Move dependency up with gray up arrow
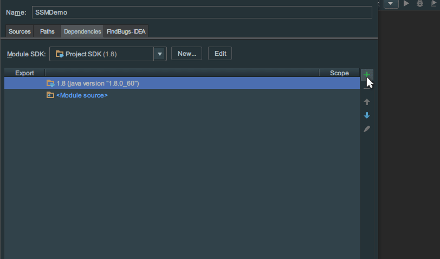The height and width of the screenshot is (259, 440). [x=367, y=102]
